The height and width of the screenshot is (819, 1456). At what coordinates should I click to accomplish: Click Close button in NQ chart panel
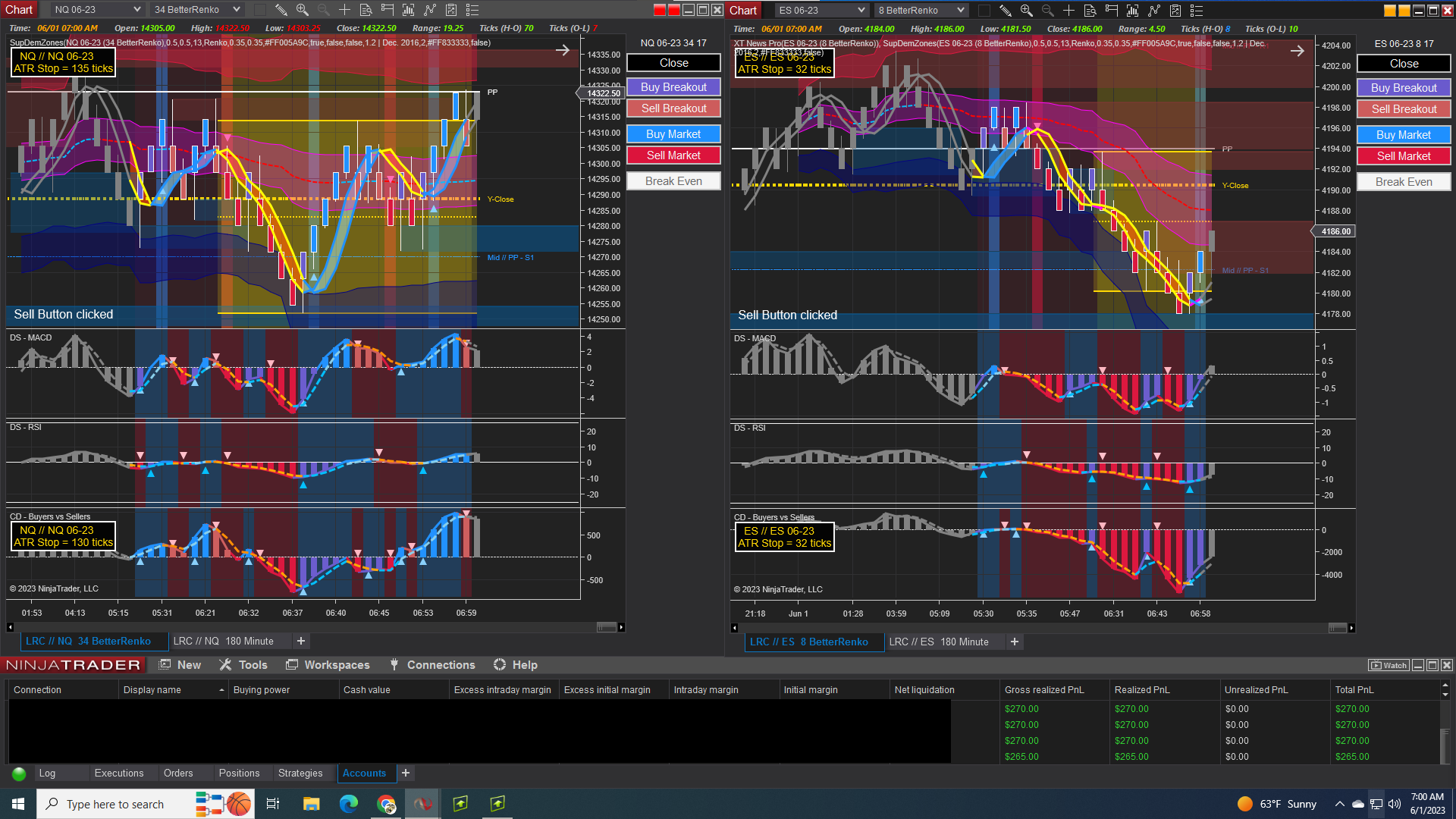pos(673,63)
